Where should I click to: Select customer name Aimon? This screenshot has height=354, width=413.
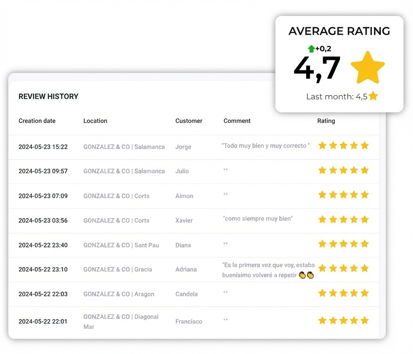(x=184, y=196)
